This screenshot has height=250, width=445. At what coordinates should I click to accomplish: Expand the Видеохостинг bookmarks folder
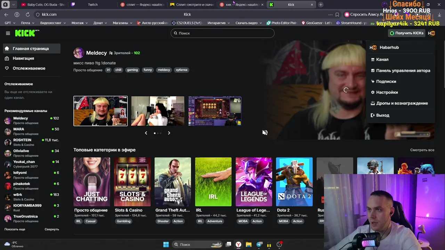click(53, 23)
